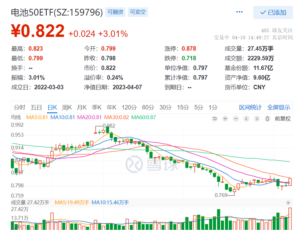Switch to the 30分 chart tab
300x230 pixels.
[165, 107]
